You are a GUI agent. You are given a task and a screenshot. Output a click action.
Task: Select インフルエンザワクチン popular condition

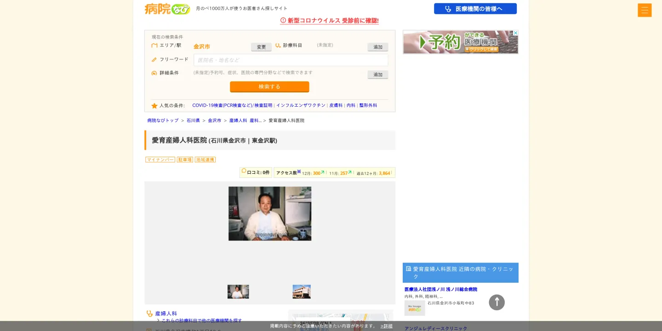coord(301,105)
